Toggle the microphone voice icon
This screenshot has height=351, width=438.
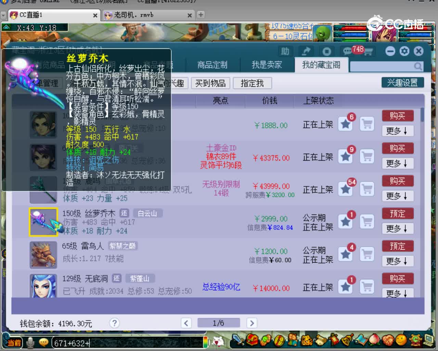[30, 342]
